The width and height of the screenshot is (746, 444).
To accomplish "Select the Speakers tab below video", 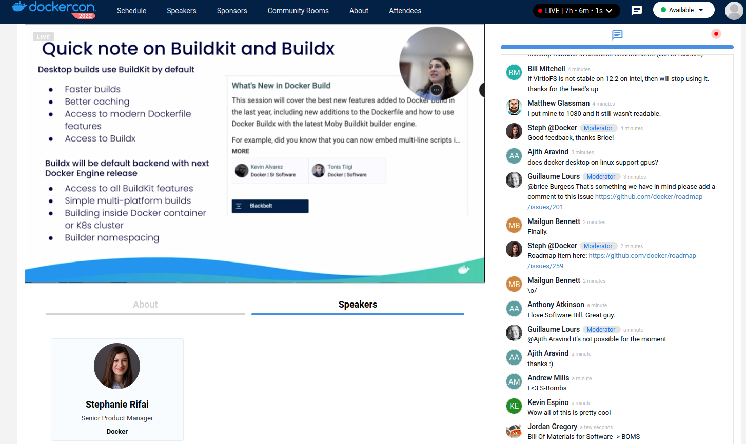I will click(x=358, y=305).
